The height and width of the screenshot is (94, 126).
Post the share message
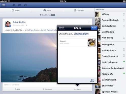click(x=94, y=28)
